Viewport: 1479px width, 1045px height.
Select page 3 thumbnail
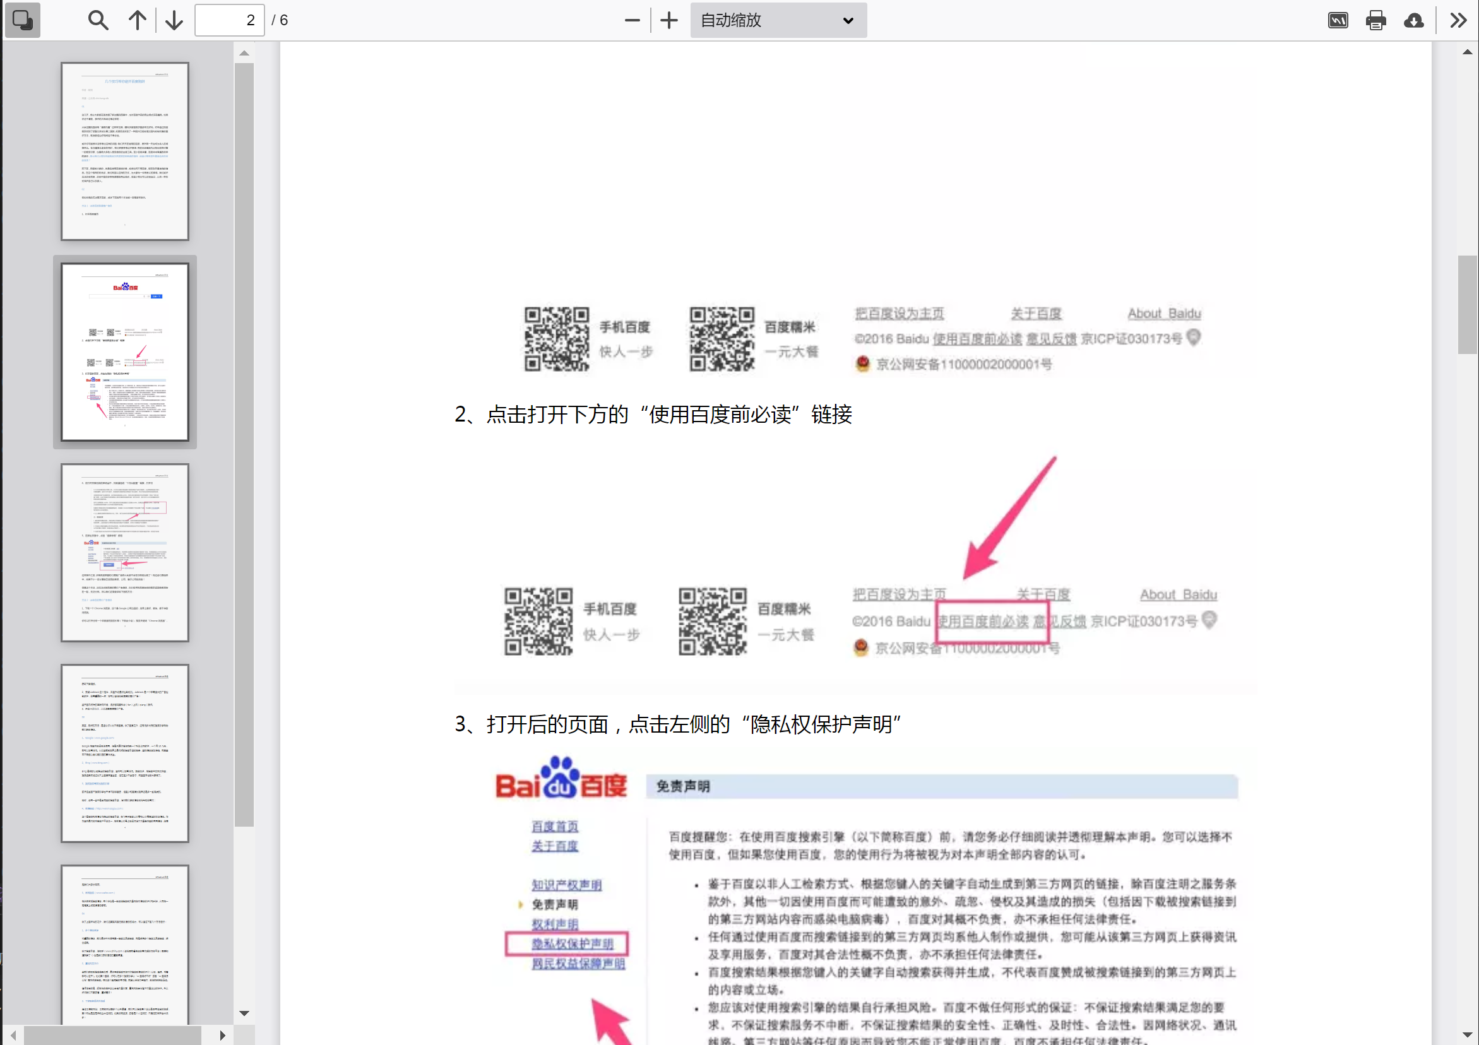tap(125, 552)
